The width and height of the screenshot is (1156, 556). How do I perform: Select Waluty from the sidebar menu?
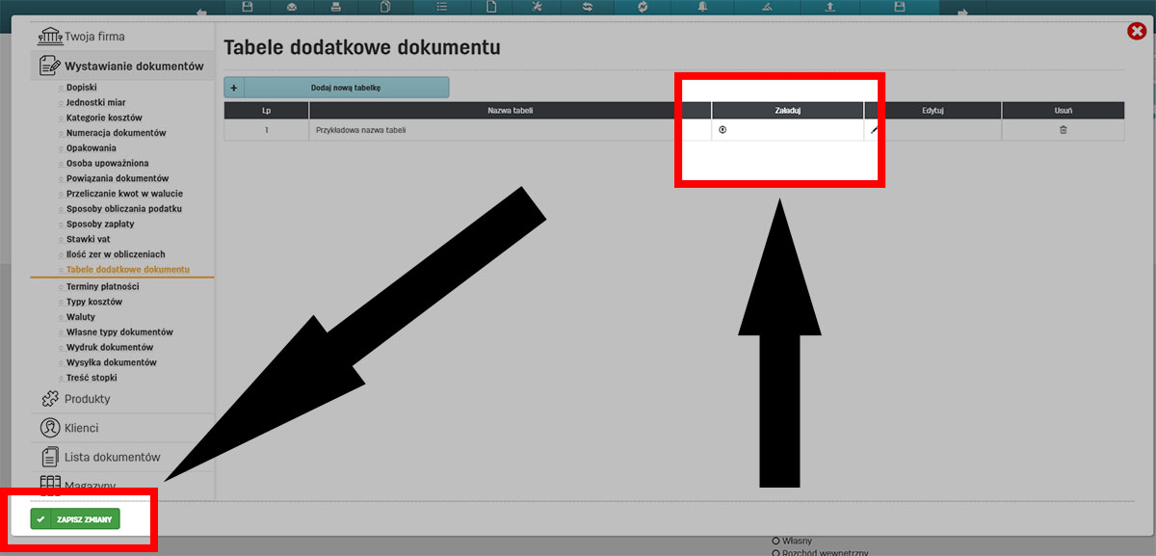tap(79, 316)
